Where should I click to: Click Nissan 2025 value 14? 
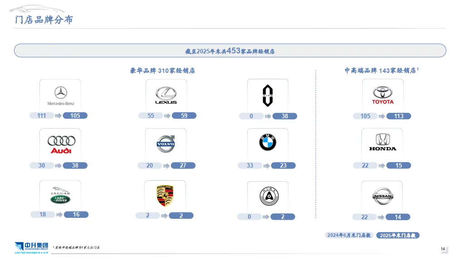398,217
